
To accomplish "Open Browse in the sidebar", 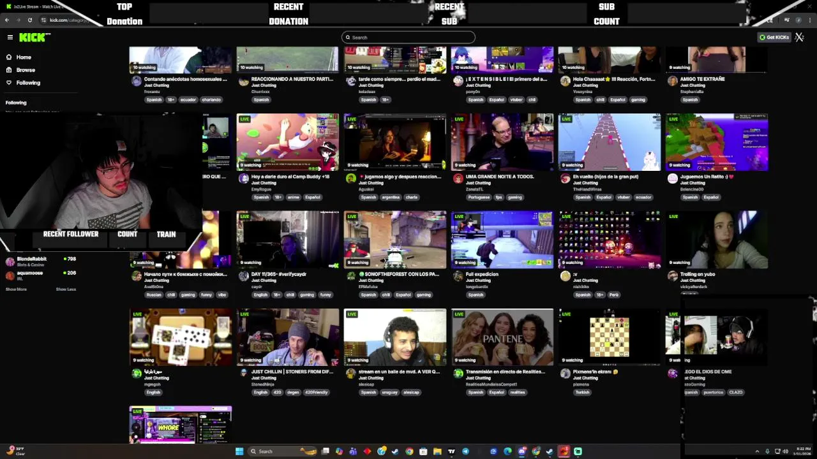I will click(x=26, y=70).
